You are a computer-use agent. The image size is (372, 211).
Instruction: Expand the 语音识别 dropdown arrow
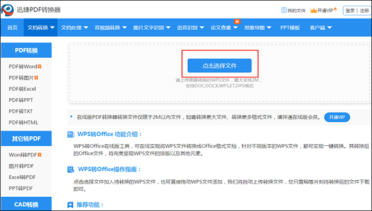(202, 28)
